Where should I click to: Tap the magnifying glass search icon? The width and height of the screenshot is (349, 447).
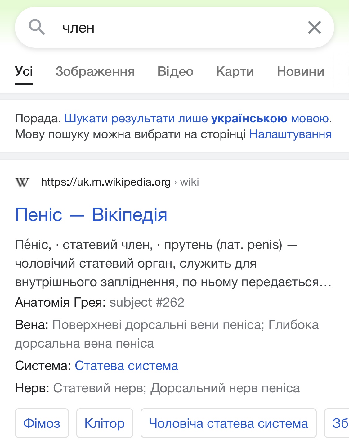(x=37, y=27)
